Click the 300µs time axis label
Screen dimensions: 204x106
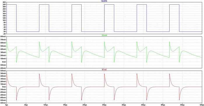[x=104, y=105]
